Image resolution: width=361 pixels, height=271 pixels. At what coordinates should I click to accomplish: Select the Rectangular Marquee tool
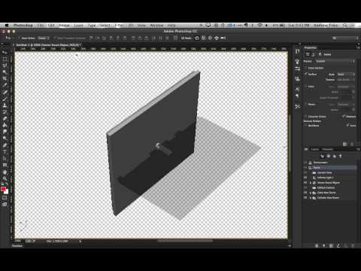(x=5, y=59)
